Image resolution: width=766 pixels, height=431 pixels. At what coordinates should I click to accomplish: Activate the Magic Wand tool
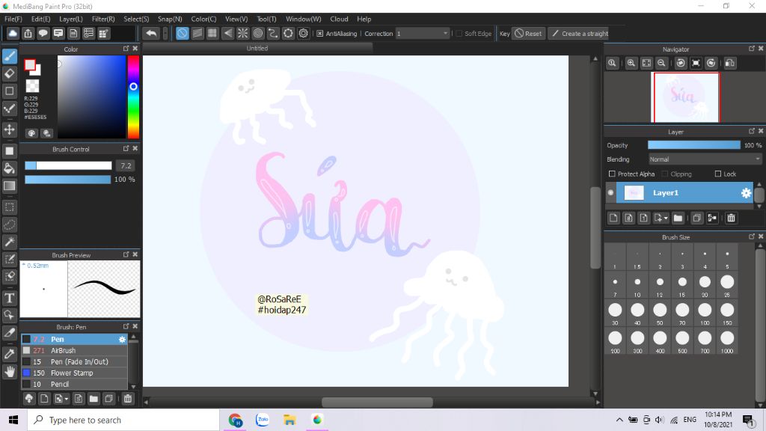(x=9, y=242)
